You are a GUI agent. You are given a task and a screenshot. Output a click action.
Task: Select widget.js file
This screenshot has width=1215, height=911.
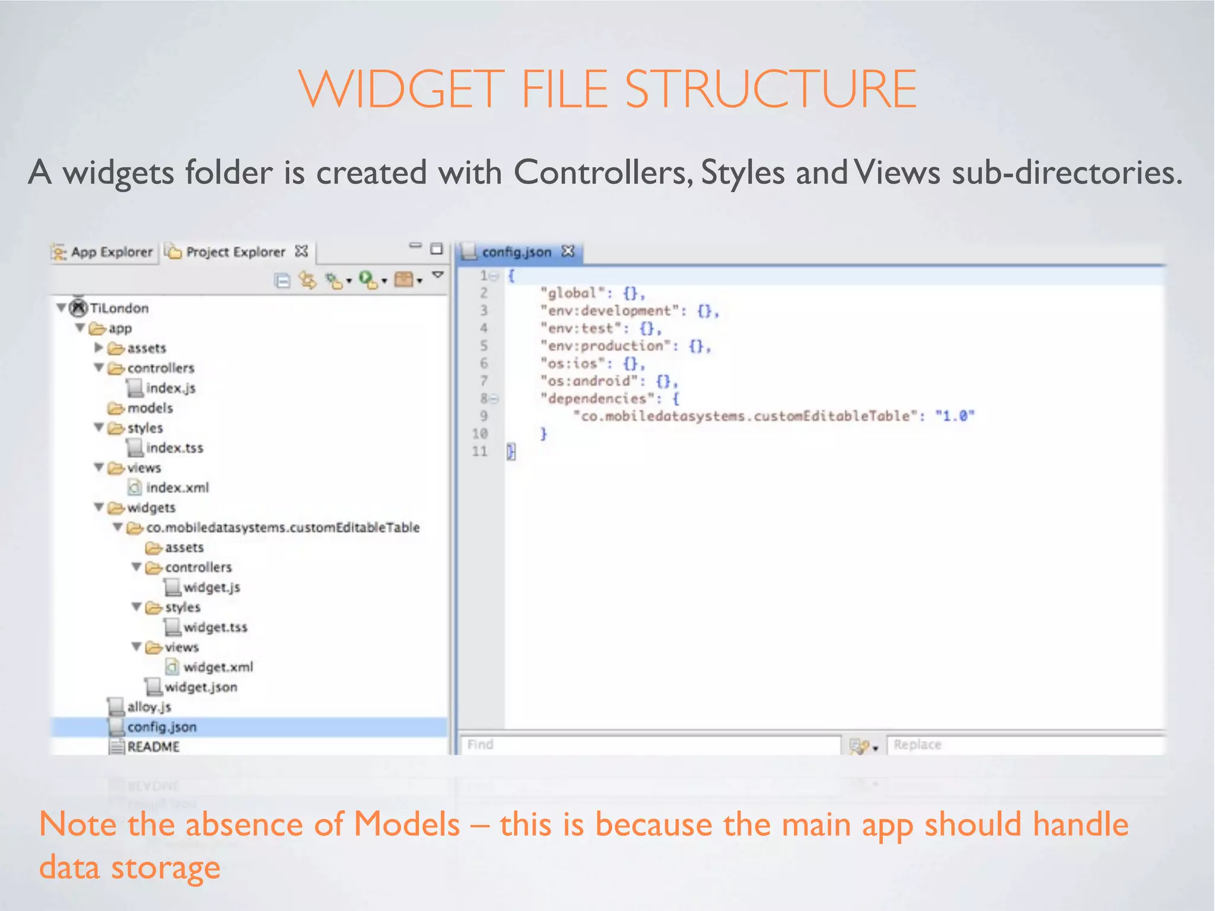[x=212, y=587]
